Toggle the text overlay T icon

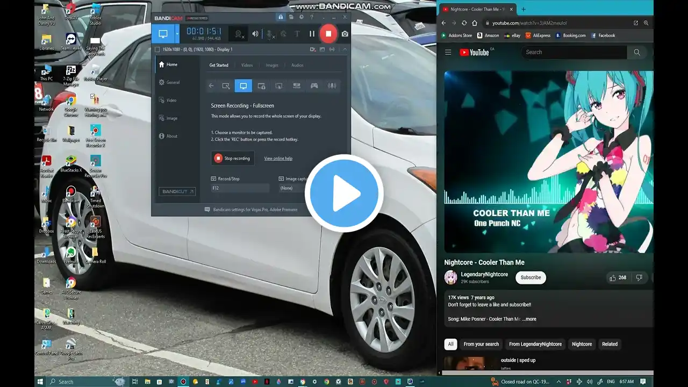(297, 34)
